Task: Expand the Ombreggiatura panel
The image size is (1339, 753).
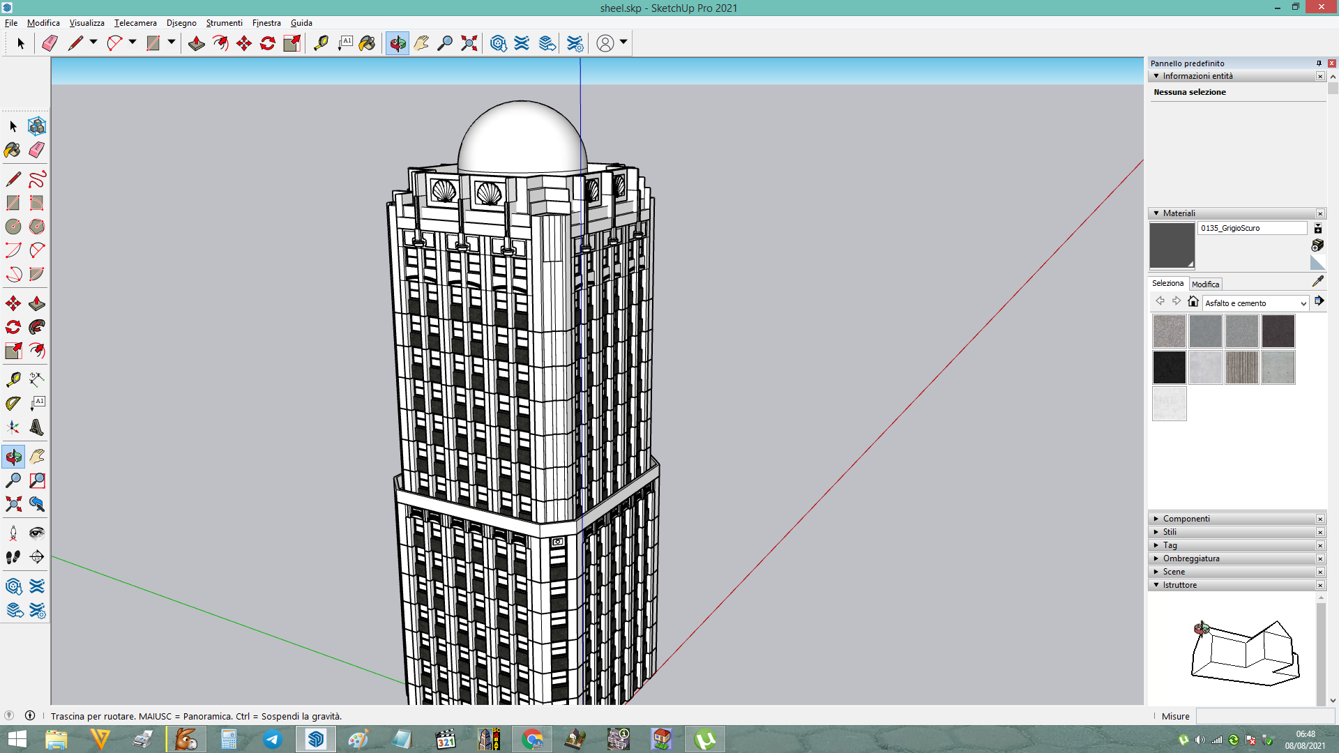Action: coord(1157,558)
